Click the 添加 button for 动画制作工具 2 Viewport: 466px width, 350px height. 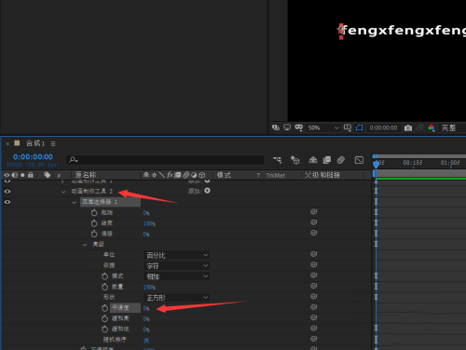click(207, 191)
